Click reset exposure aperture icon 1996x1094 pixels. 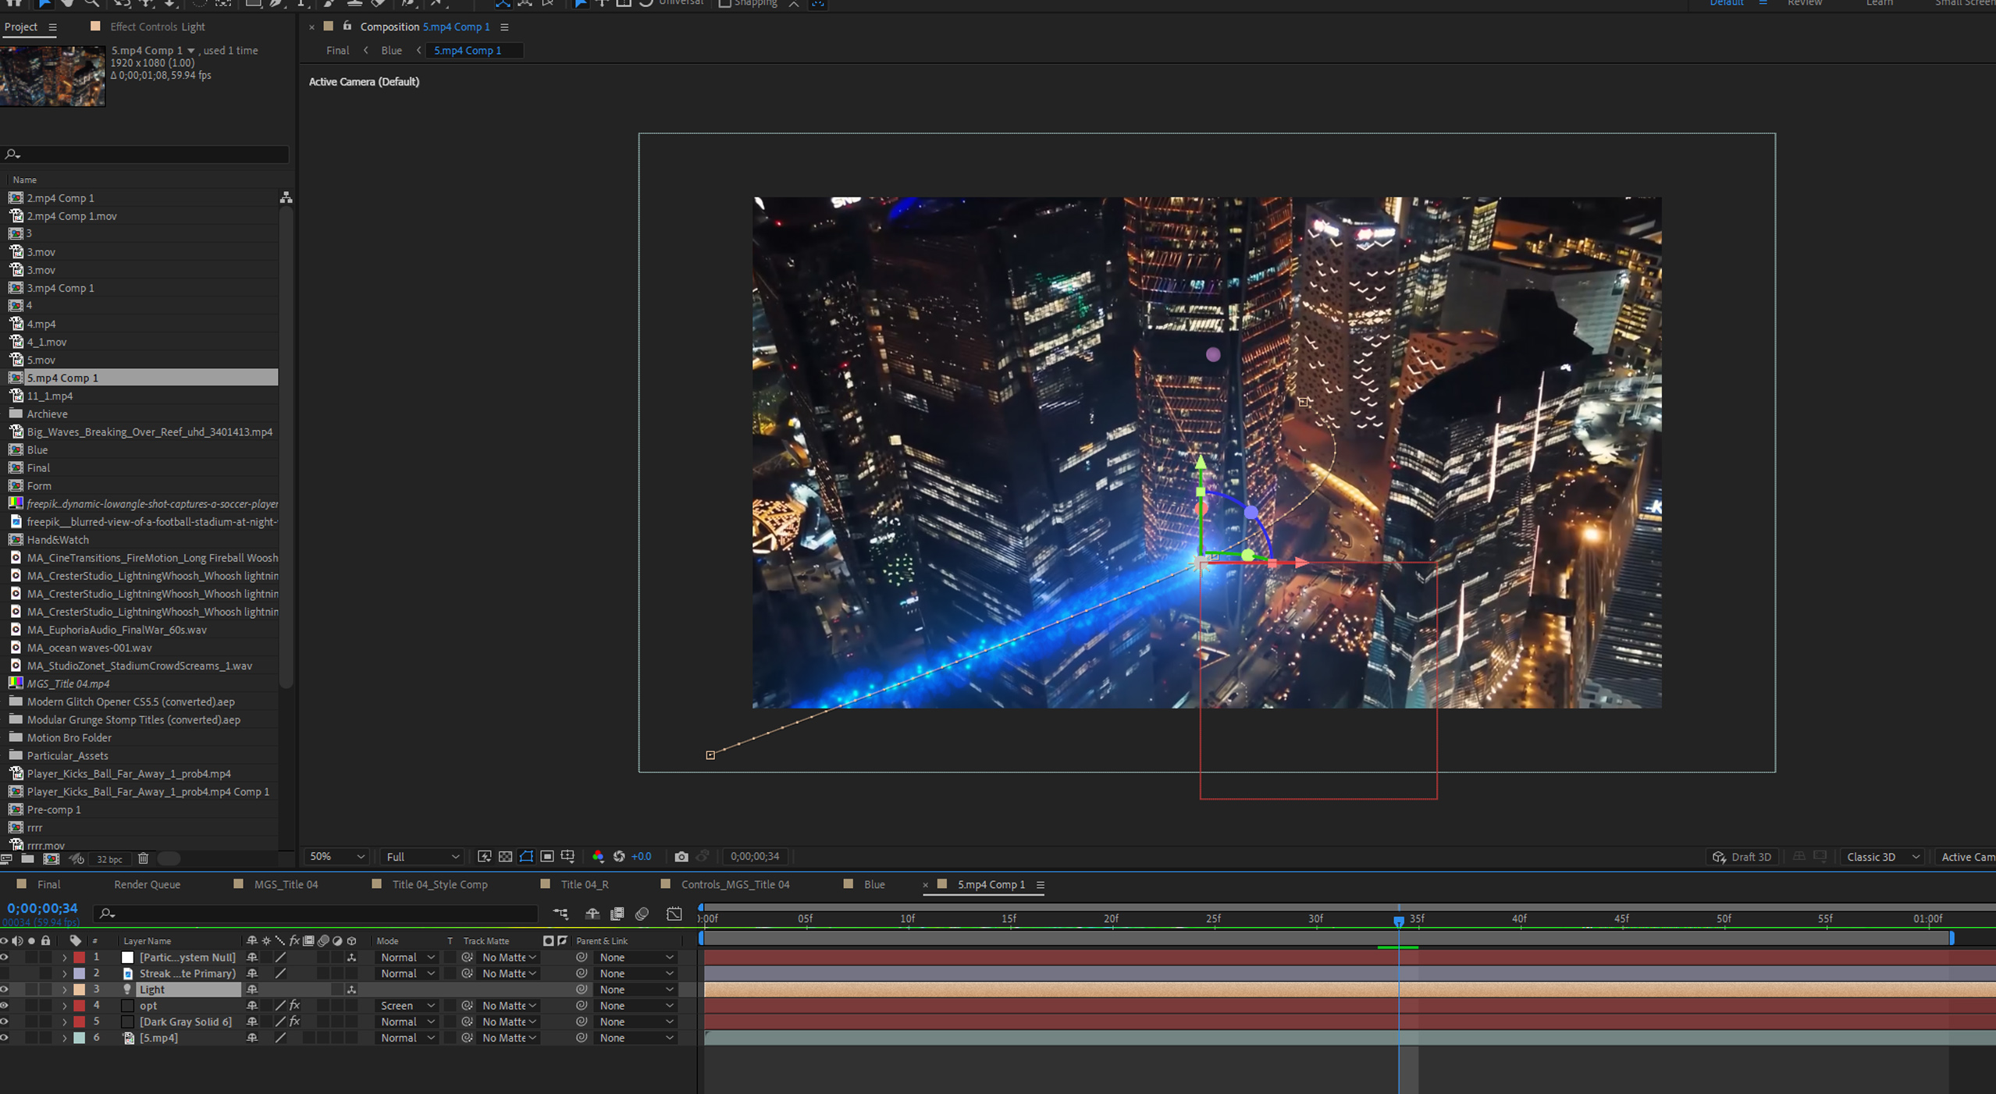pyautogui.click(x=619, y=856)
